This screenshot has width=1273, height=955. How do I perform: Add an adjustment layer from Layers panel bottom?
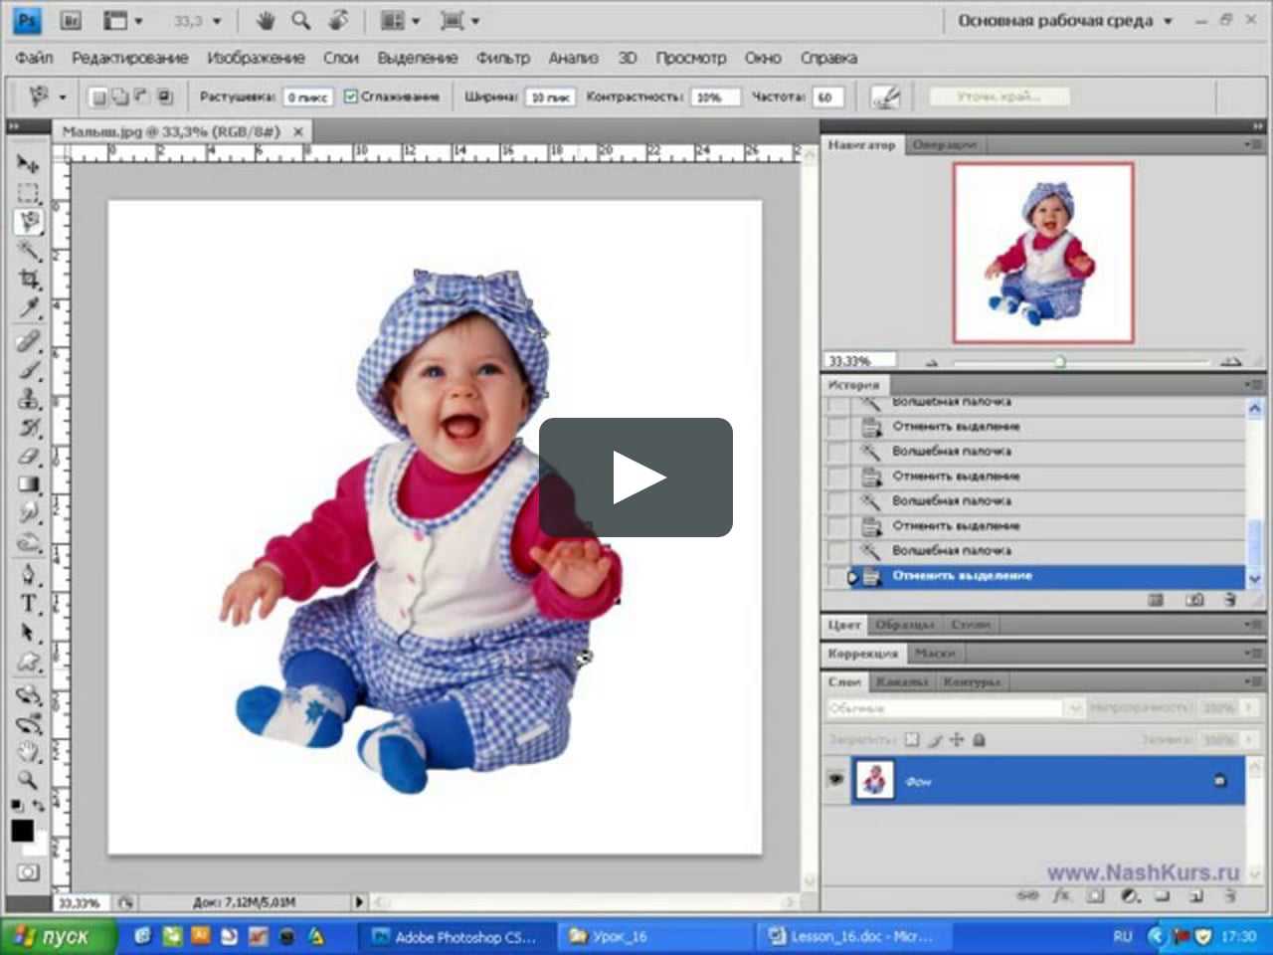click(1129, 895)
